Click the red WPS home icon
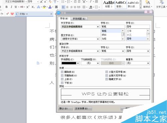The image size is (167, 123). [12, 14]
